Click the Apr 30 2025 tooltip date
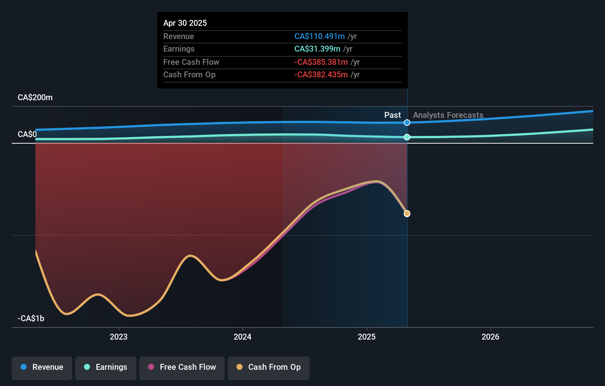 pos(185,23)
